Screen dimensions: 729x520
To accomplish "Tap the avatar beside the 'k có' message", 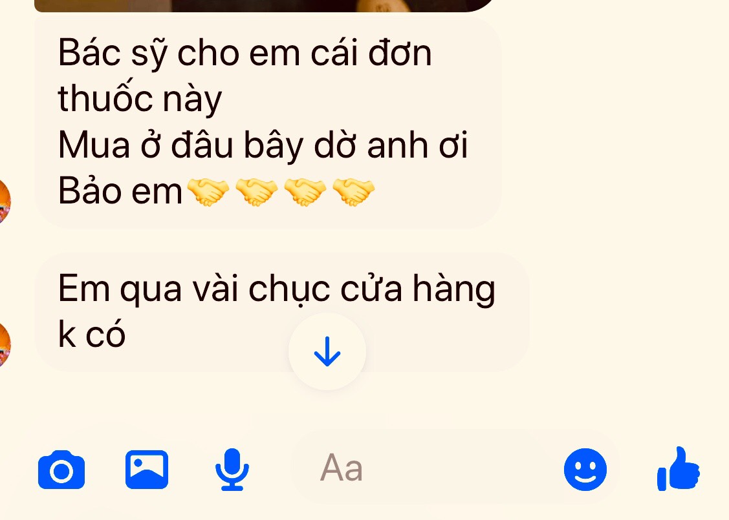I will pyautogui.click(x=4, y=345).
